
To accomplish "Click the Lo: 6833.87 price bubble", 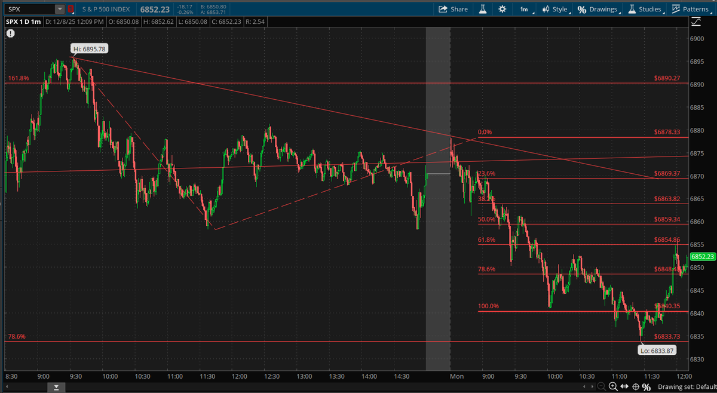I will click(x=658, y=351).
